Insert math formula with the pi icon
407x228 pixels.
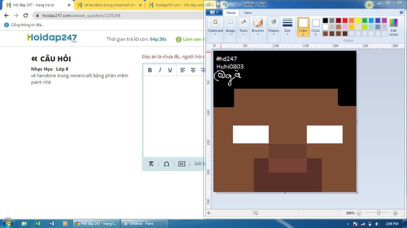[x=151, y=163]
